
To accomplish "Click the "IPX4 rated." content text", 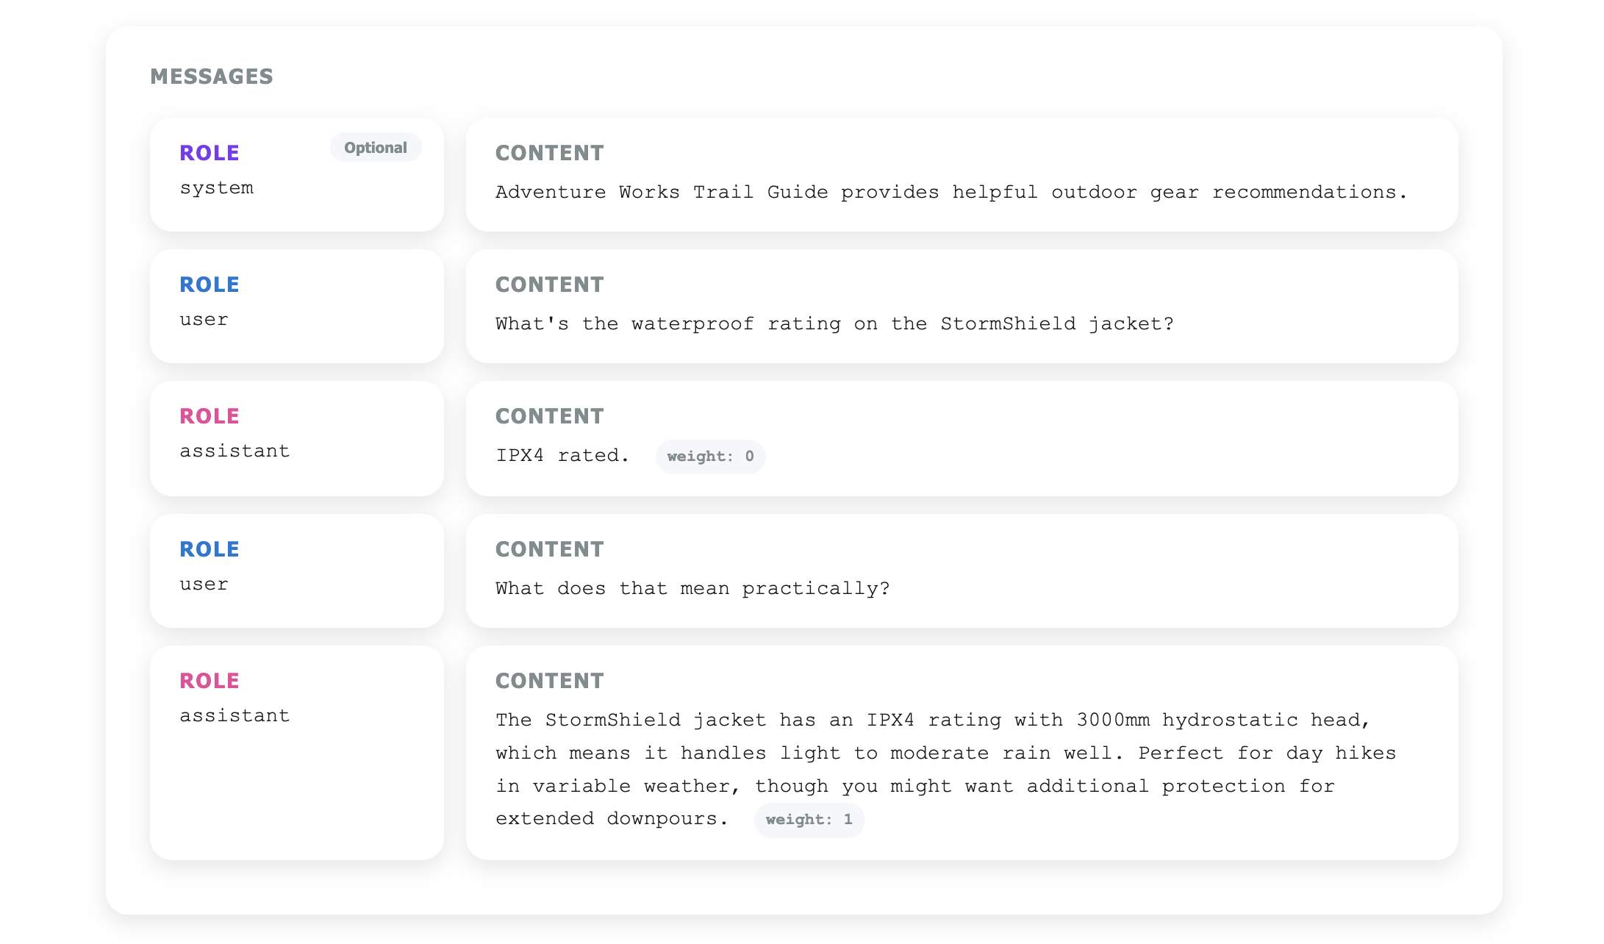I will coord(562,456).
